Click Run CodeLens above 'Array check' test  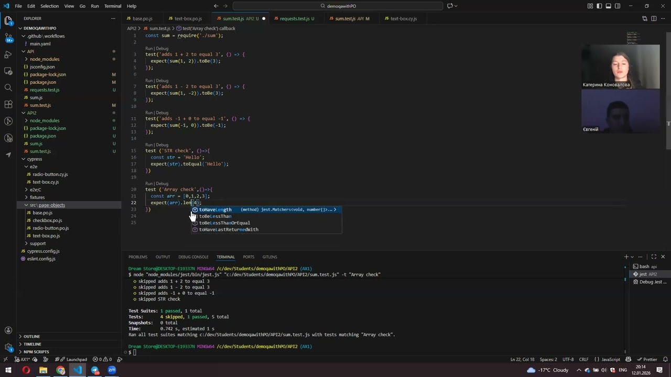coord(148,183)
